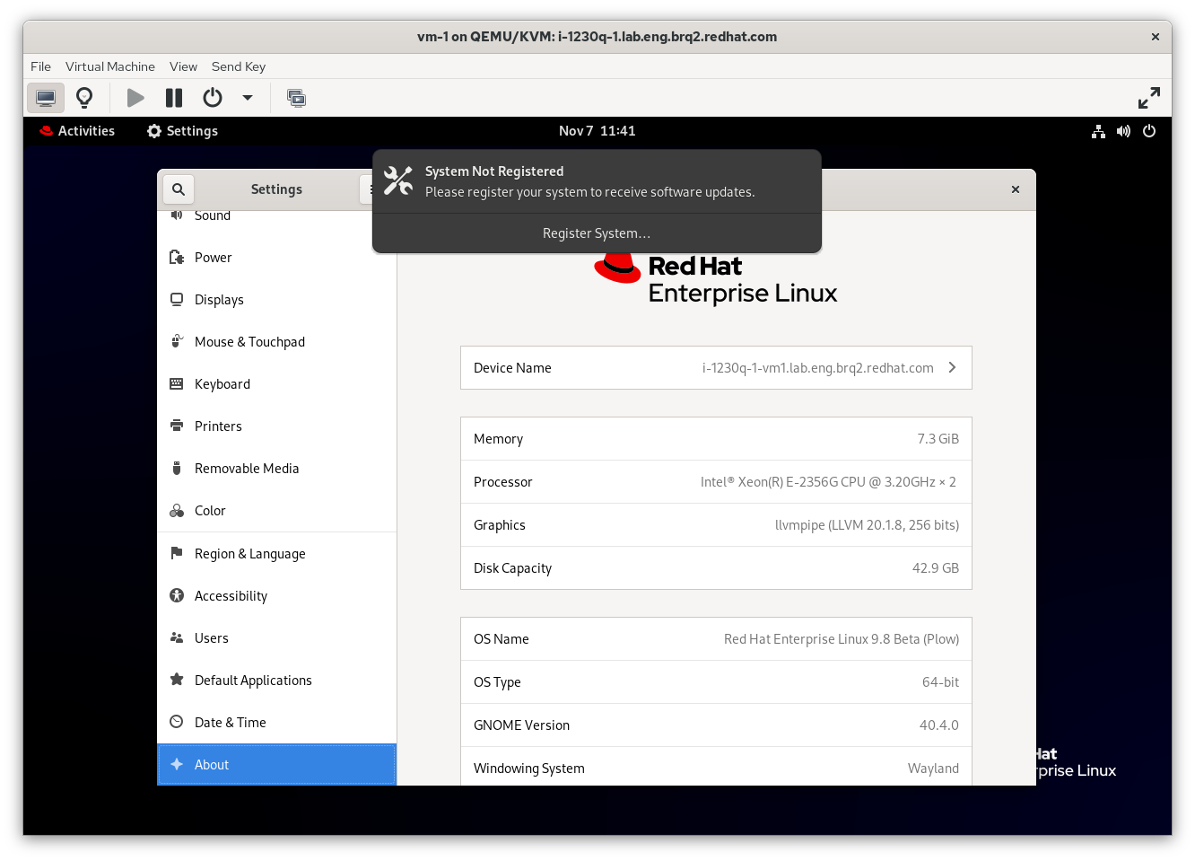Open the File menu
The height and width of the screenshot is (861, 1195).
tap(40, 66)
